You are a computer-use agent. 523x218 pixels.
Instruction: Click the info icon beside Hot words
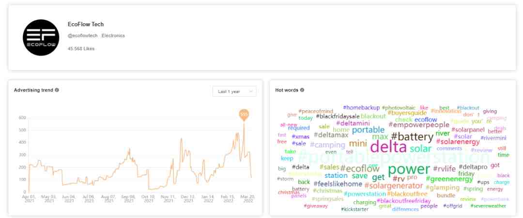point(302,90)
